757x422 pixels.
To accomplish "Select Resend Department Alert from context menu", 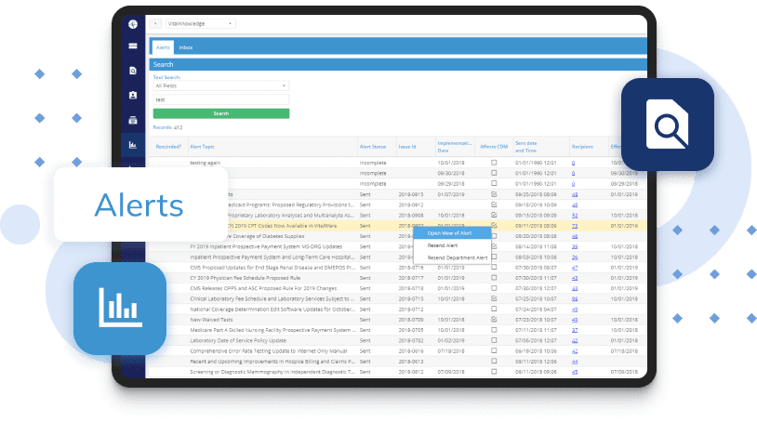I will click(457, 257).
